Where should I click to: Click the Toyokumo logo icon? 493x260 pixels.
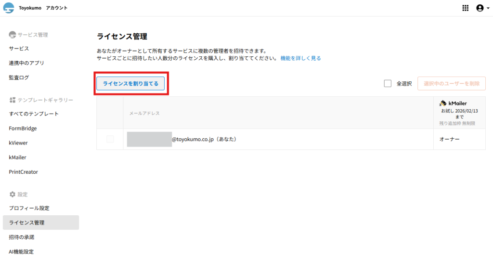pos(9,8)
